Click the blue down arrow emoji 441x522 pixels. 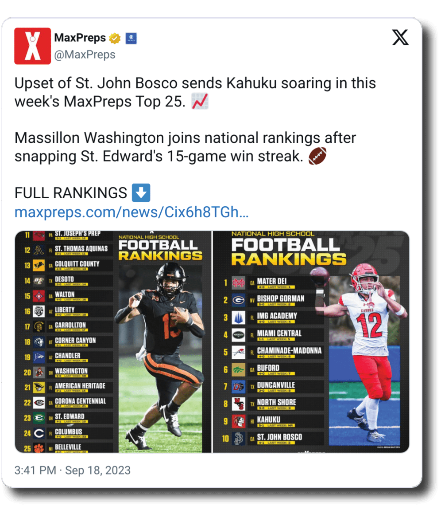point(141,193)
